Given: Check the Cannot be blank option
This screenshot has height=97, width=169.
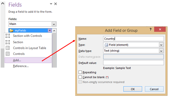Looking at the screenshot, I should point(80,77).
